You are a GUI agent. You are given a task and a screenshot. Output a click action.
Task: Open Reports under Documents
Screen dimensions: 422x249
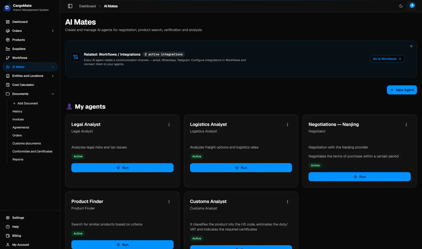tap(18, 159)
